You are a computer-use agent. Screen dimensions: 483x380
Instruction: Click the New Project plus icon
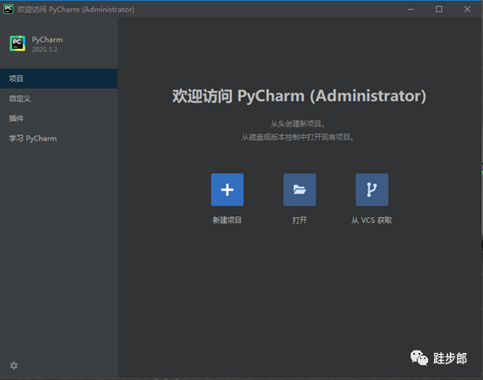[x=227, y=189]
